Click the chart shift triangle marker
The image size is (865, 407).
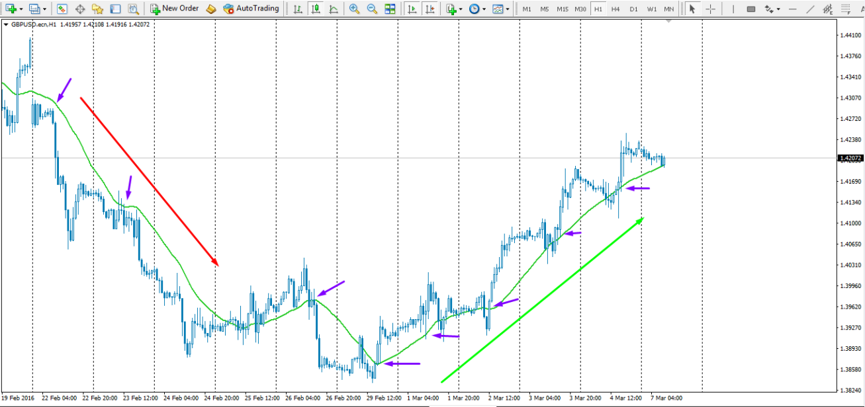point(669,22)
